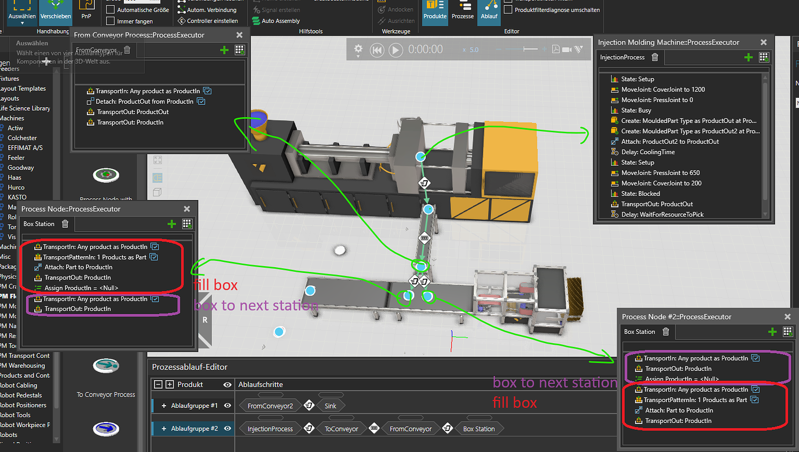Click the video camera record icon
Image resolution: width=799 pixels, height=452 pixels.
(x=567, y=49)
